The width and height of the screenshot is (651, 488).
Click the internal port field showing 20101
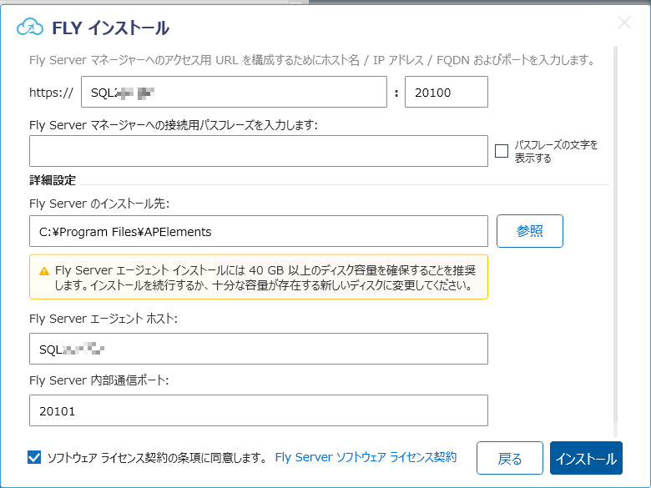[259, 410]
